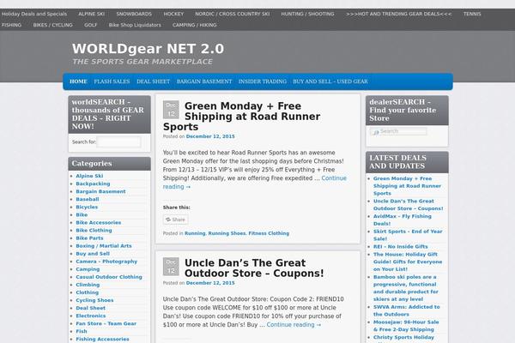Open the Running category tag
Screen dimensions: 515x343
195,233
